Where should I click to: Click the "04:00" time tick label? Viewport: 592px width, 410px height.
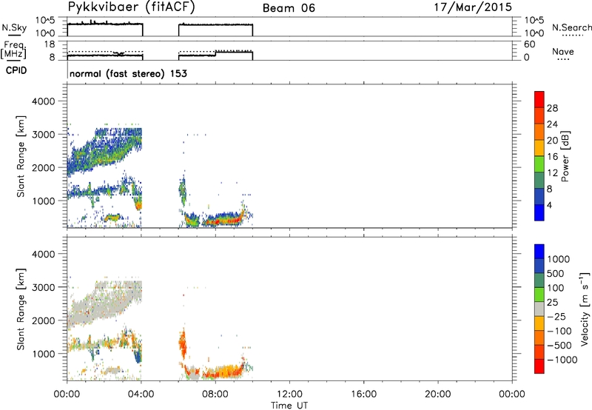pos(141,394)
